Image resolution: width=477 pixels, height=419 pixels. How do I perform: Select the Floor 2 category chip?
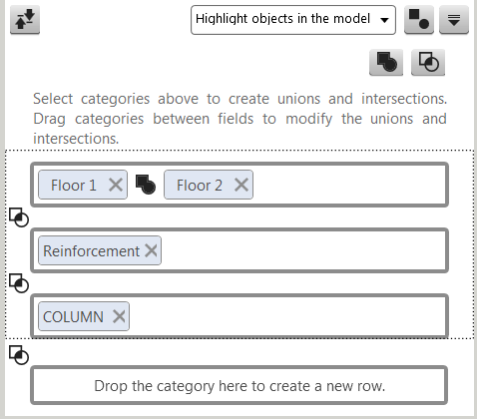pos(200,185)
